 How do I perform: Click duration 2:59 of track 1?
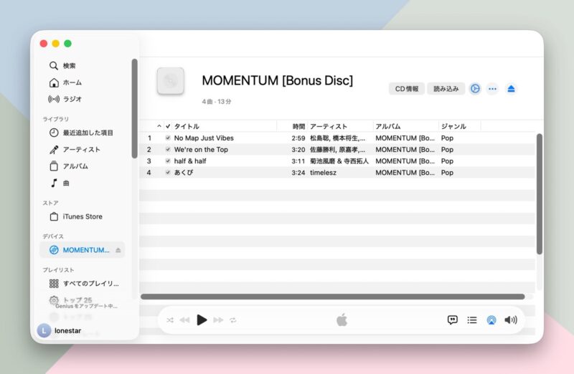(298, 138)
